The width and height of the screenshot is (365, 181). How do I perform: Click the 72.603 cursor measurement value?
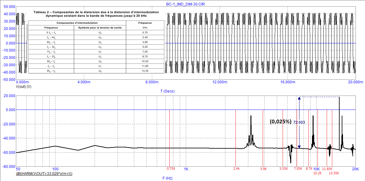pyautogui.click(x=299, y=122)
